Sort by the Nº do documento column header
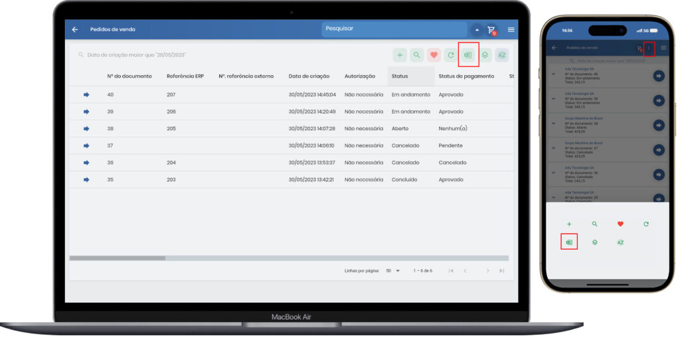 (x=129, y=76)
